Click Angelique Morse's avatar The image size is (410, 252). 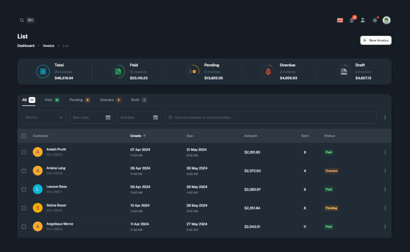pos(38,227)
